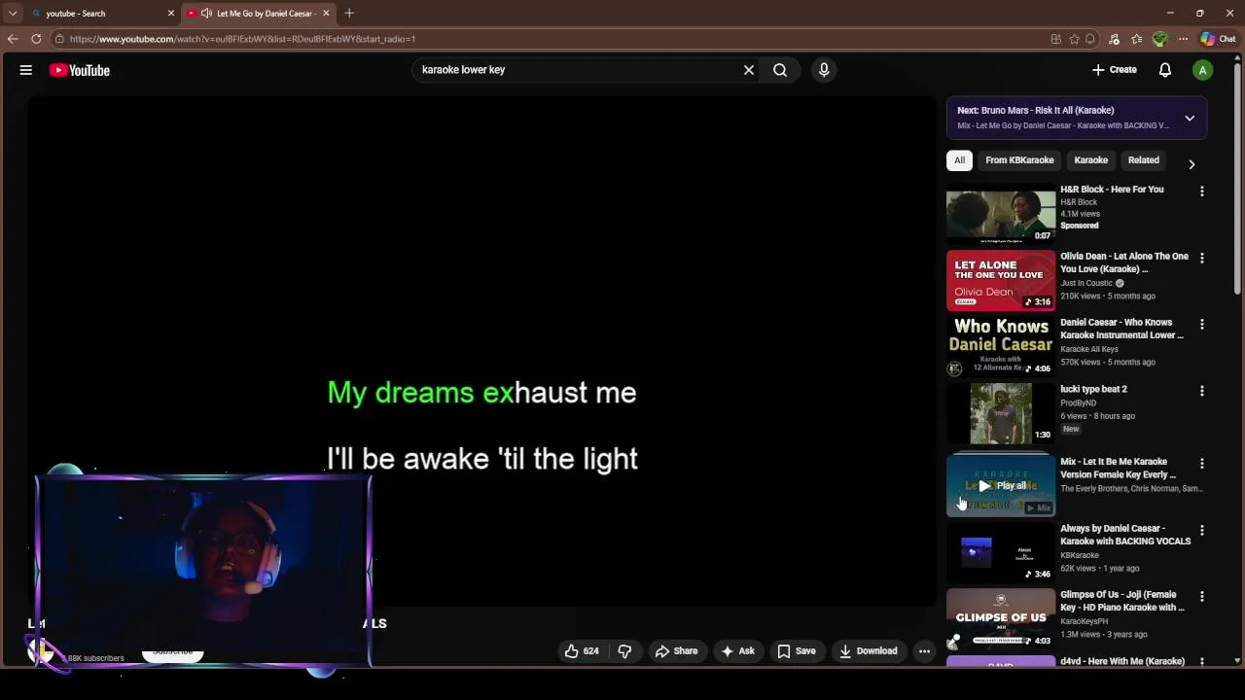Click the Download button
Image resolution: width=1245 pixels, height=700 pixels.
point(869,651)
